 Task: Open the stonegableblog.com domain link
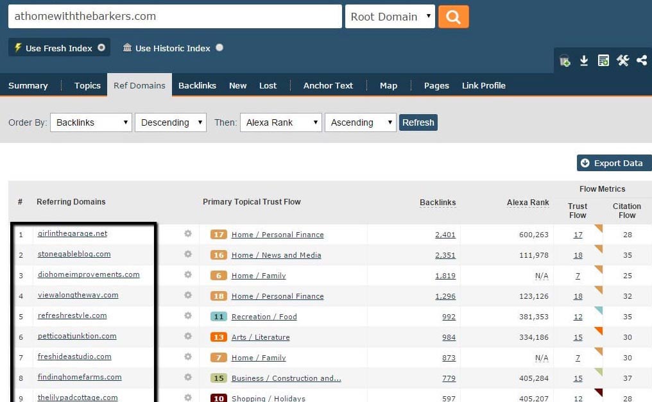tap(74, 254)
